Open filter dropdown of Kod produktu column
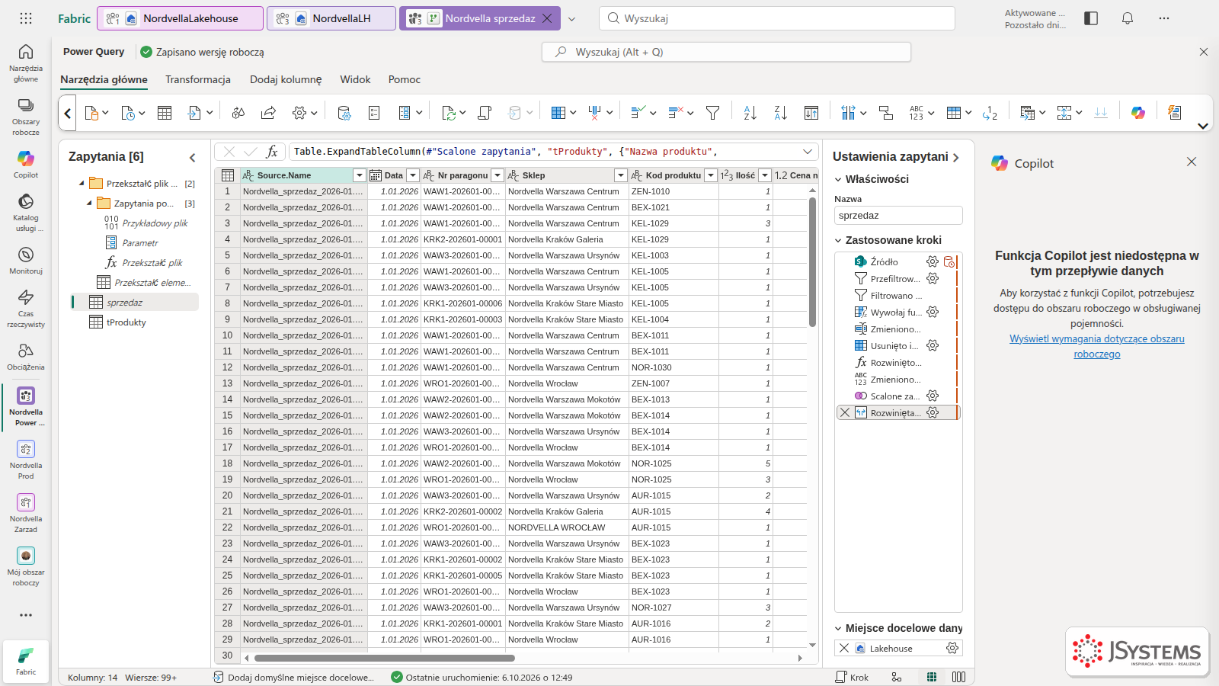1219x686 pixels. pos(711,175)
